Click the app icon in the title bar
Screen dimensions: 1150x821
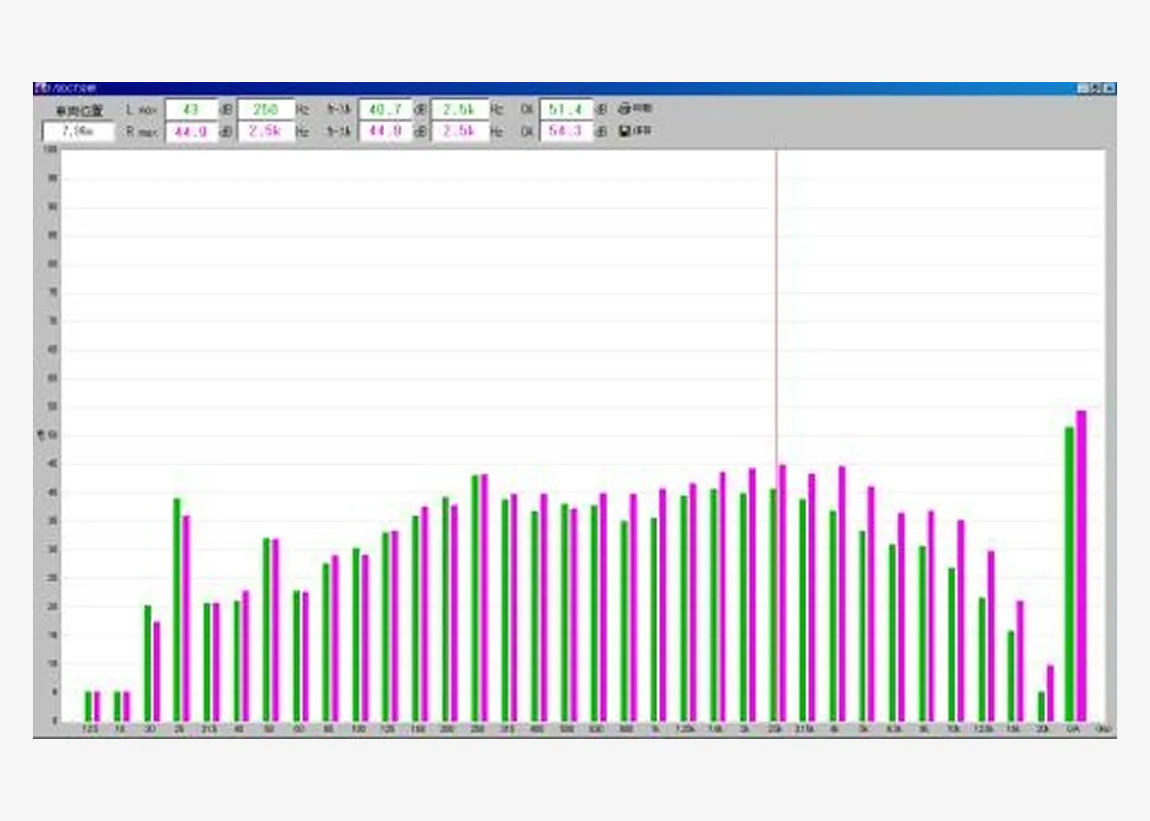pos(39,88)
